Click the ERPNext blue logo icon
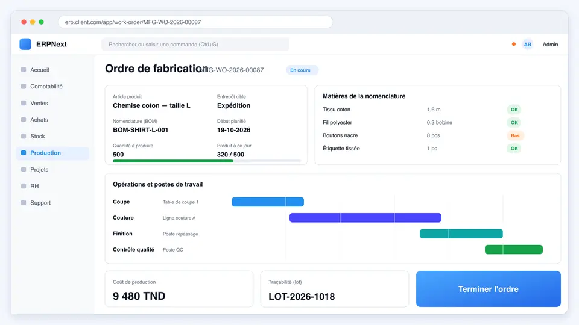The width and height of the screenshot is (579, 325). pyautogui.click(x=25, y=44)
